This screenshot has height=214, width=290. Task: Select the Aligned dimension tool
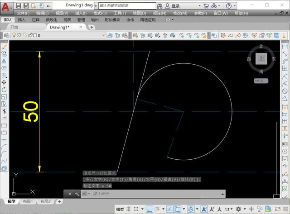pyautogui.click(x=285, y=54)
